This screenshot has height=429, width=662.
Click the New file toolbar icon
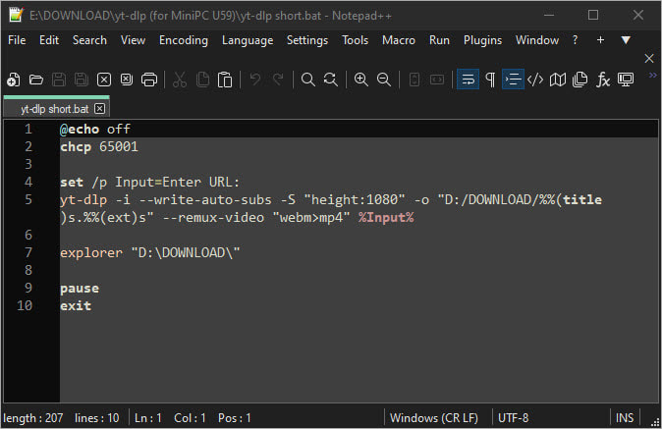pyautogui.click(x=14, y=80)
